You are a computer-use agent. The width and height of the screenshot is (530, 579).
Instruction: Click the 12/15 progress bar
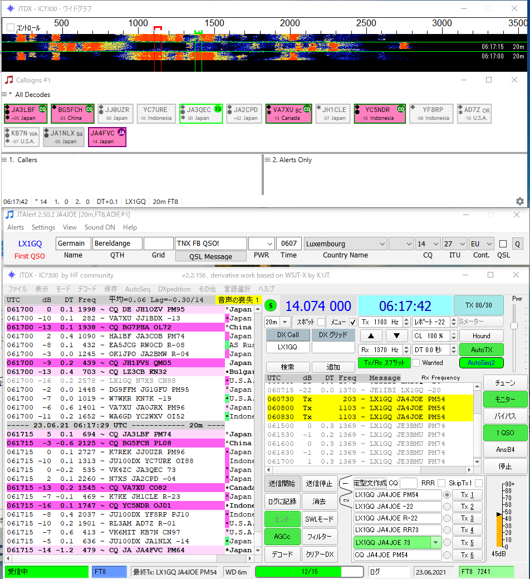310,571
